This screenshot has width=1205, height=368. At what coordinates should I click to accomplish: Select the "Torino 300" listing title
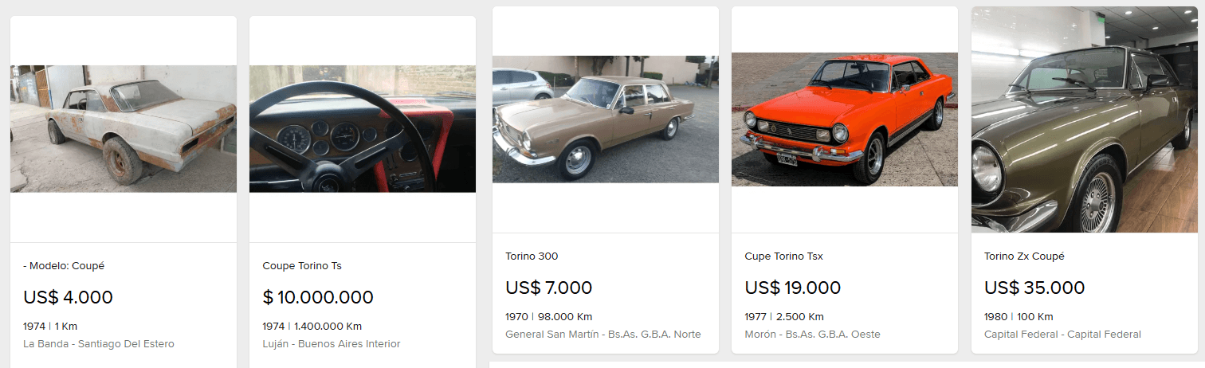(532, 256)
